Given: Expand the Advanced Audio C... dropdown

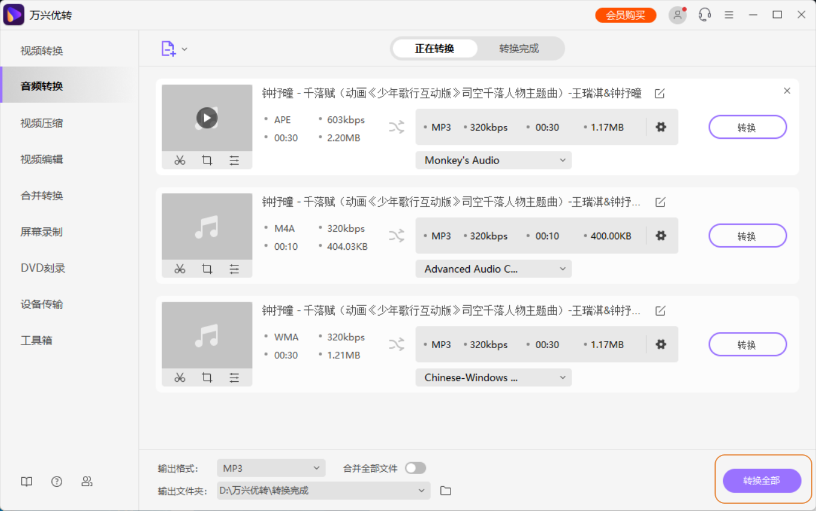Looking at the screenshot, I should 493,269.
